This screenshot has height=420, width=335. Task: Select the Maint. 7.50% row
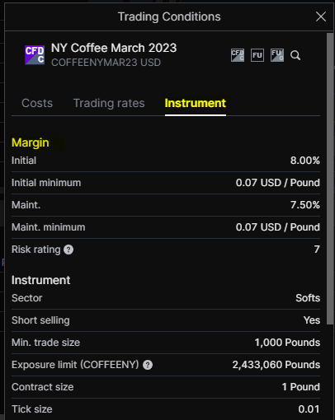tap(166, 205)
